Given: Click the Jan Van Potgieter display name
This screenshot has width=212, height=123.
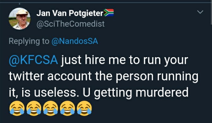Looking at the screenshot, I should [70, 13].
